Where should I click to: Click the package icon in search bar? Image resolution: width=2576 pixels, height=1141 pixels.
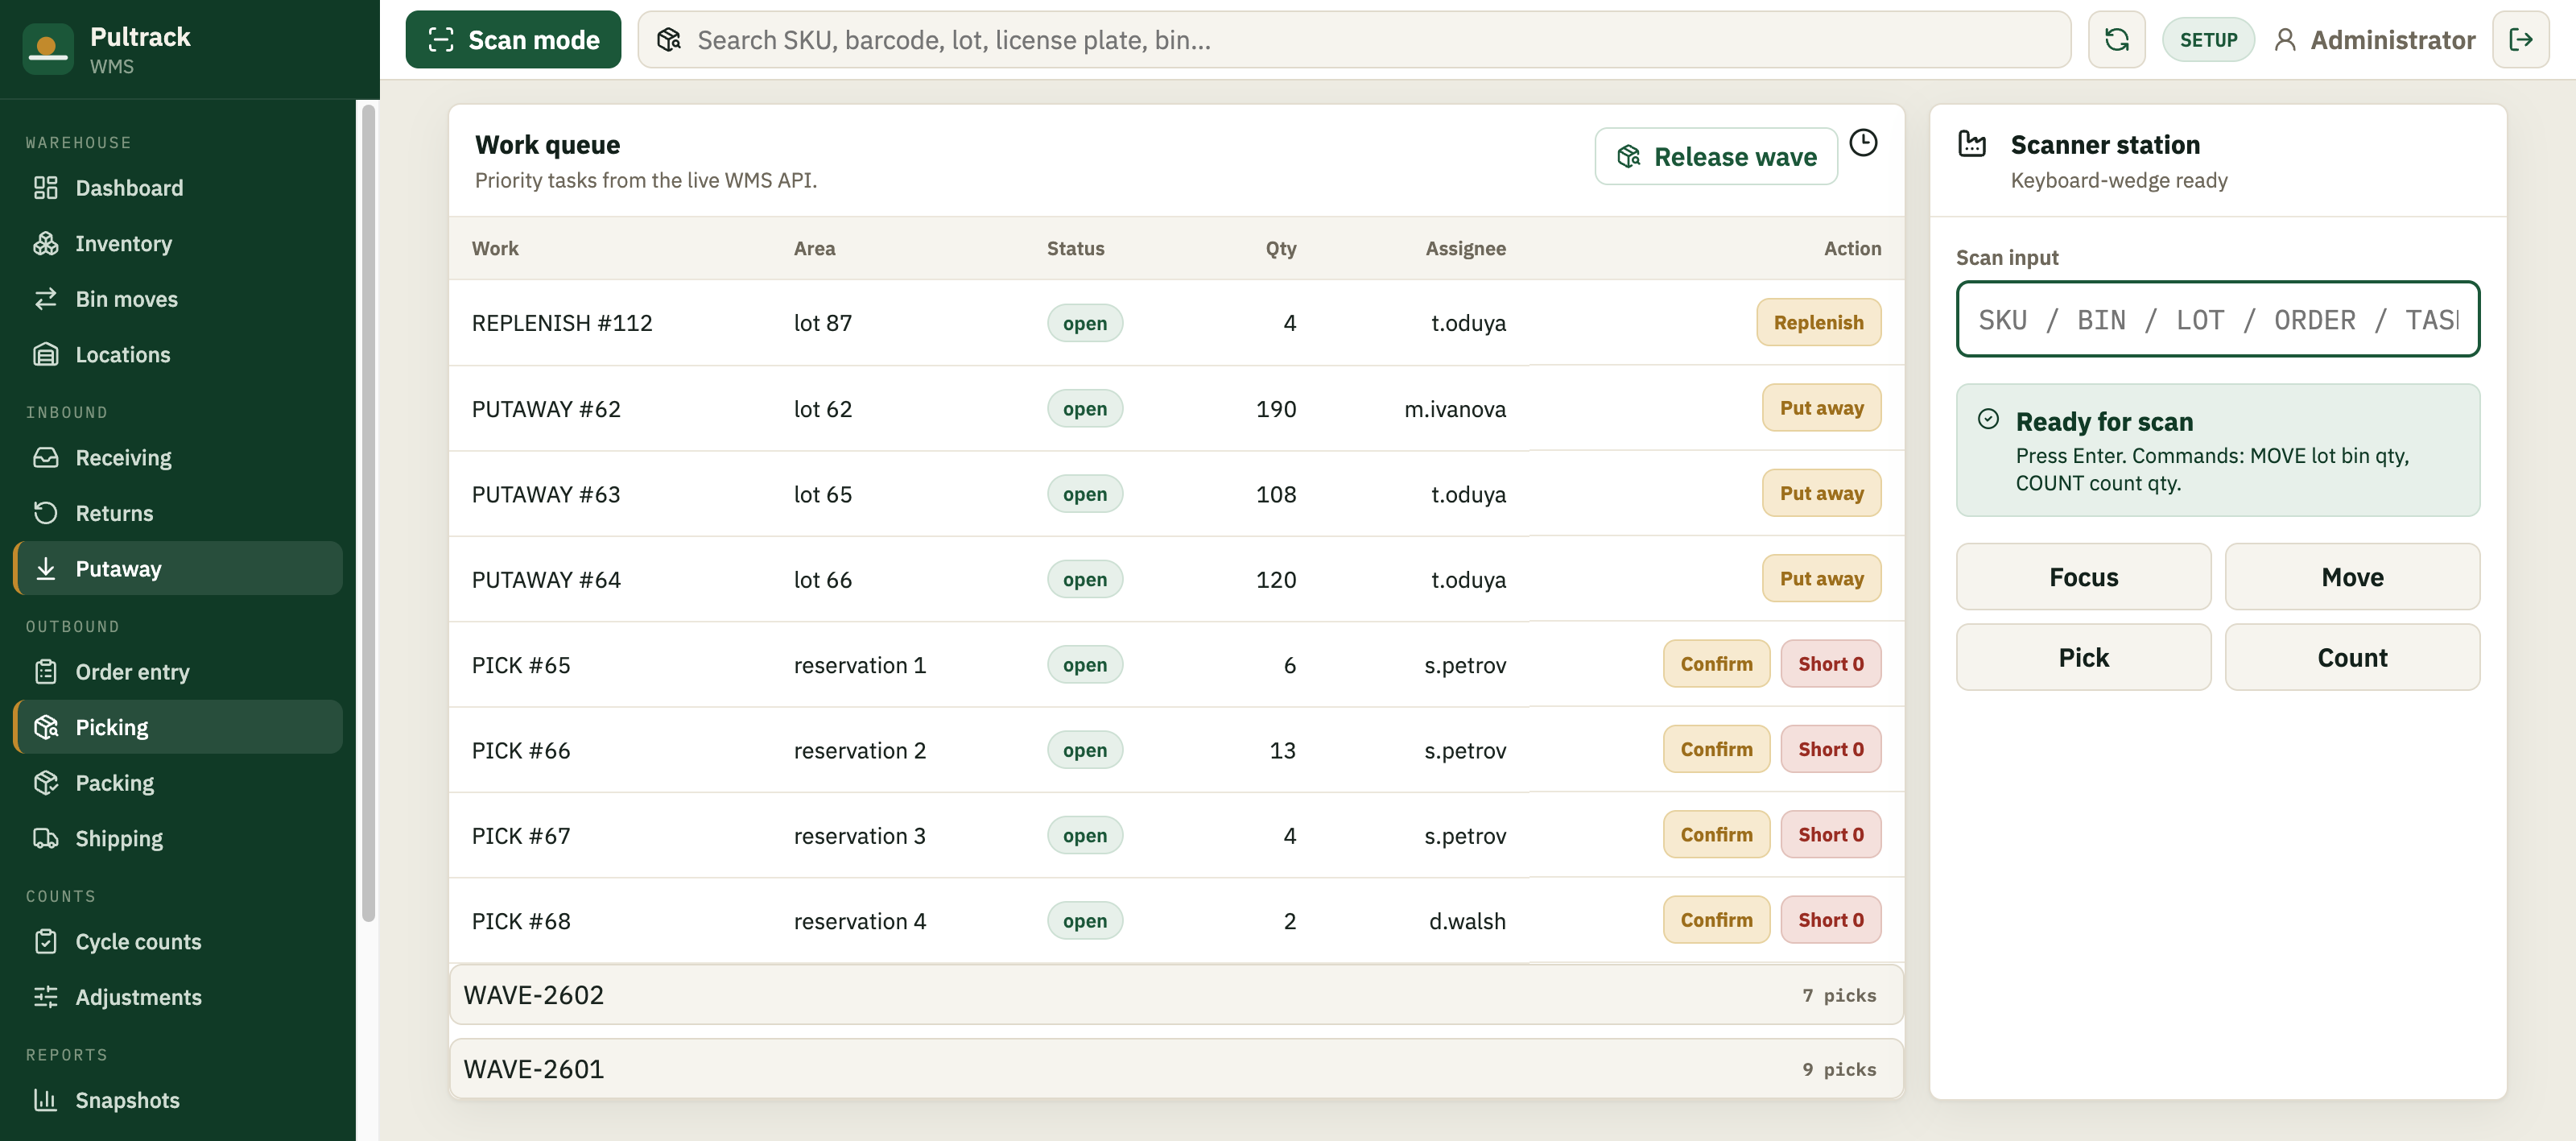pyautogui.click(x=669, y=40)
